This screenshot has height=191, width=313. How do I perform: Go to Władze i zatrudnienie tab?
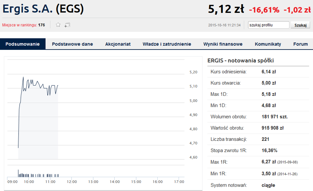coord(167,44)
